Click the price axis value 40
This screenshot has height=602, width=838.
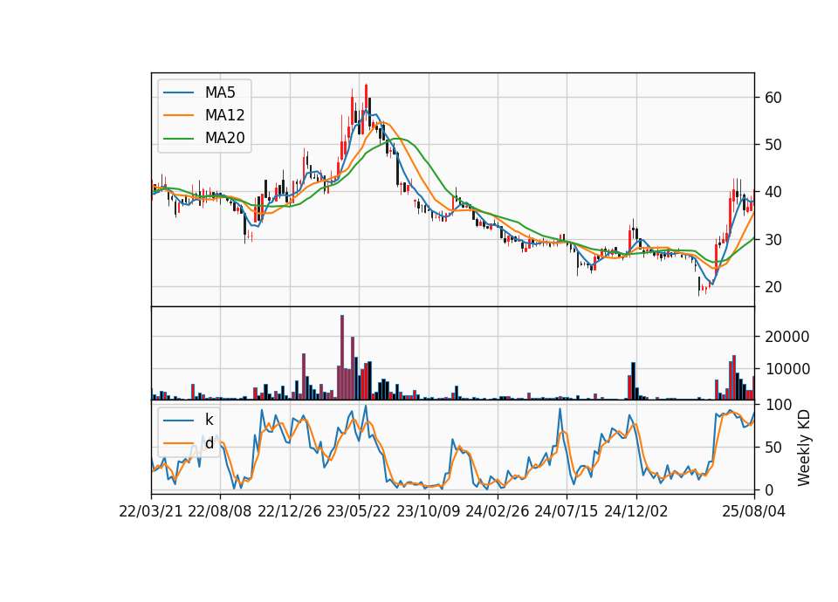click(773, 192)
